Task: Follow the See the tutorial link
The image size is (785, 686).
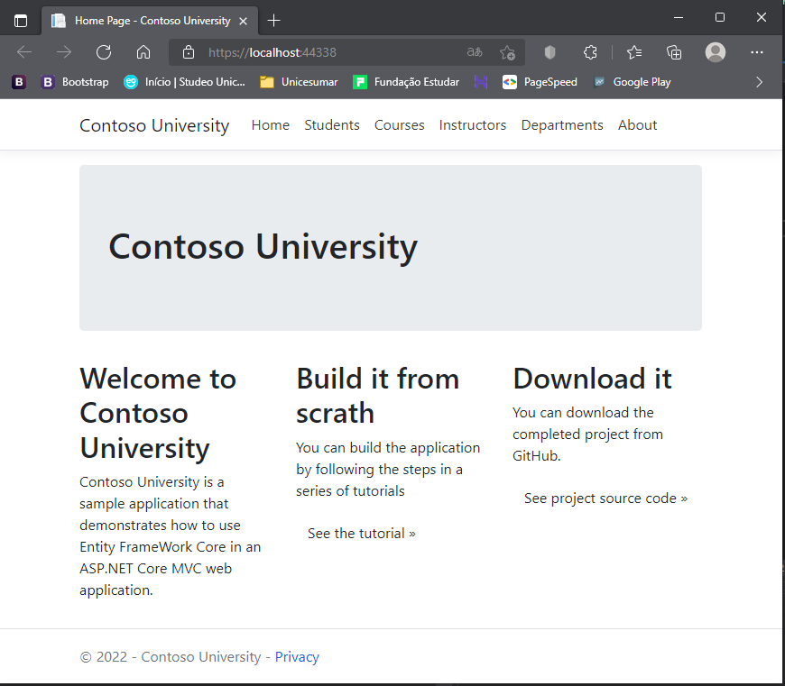Action: [x=361, y=533]
